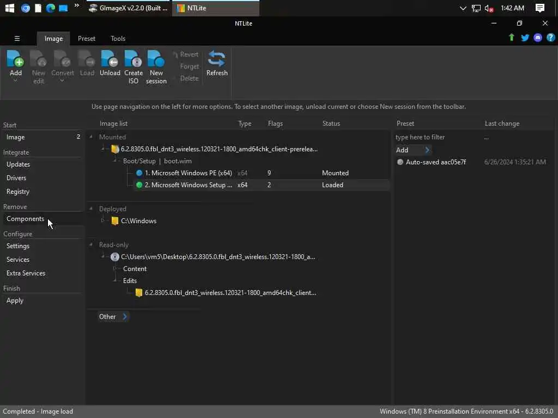The height and width of the screenshot is (418, 558).
Task: Switch to the Preset ribbon tab
Action: [87, 39]
